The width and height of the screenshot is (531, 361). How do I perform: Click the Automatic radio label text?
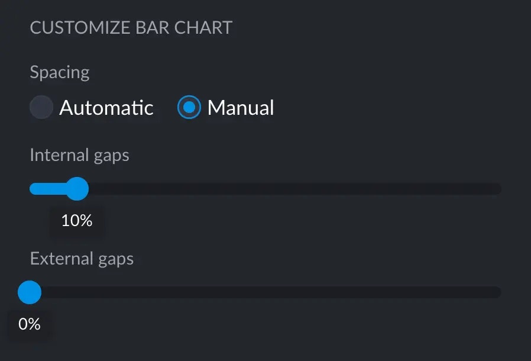click(x=107, y=108)
